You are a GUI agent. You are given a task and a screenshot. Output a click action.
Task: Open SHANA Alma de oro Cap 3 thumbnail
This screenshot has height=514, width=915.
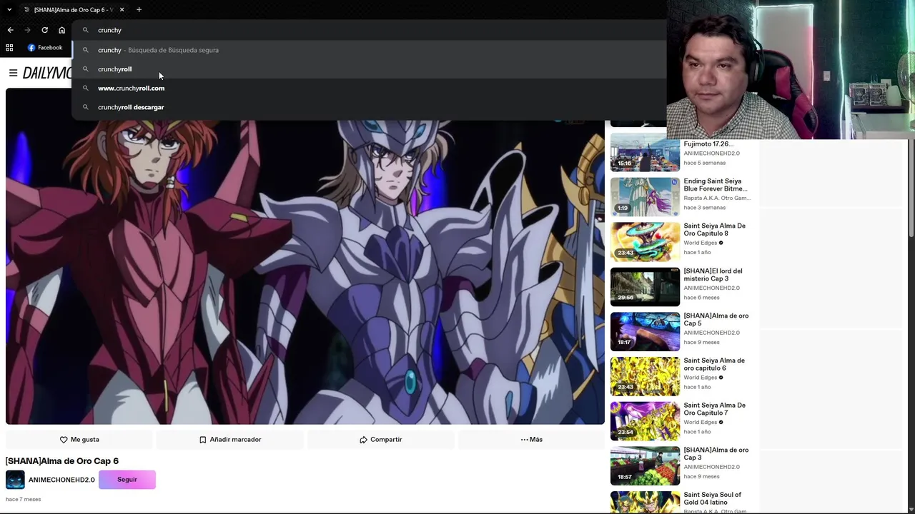[645, 466]
